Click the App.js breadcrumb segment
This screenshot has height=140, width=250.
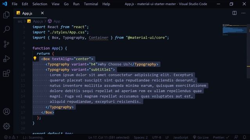click(38, 21)
